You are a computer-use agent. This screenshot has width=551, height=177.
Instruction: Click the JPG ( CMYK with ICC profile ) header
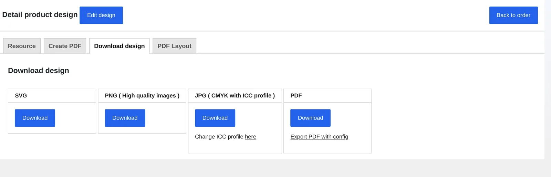pyautogui.click(x=235, y=96)
